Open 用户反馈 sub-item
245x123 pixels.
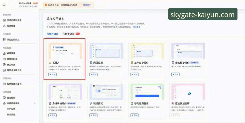(x=11, y=109)
